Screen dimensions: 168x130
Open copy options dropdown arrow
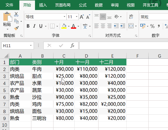(x=21, y=22)
